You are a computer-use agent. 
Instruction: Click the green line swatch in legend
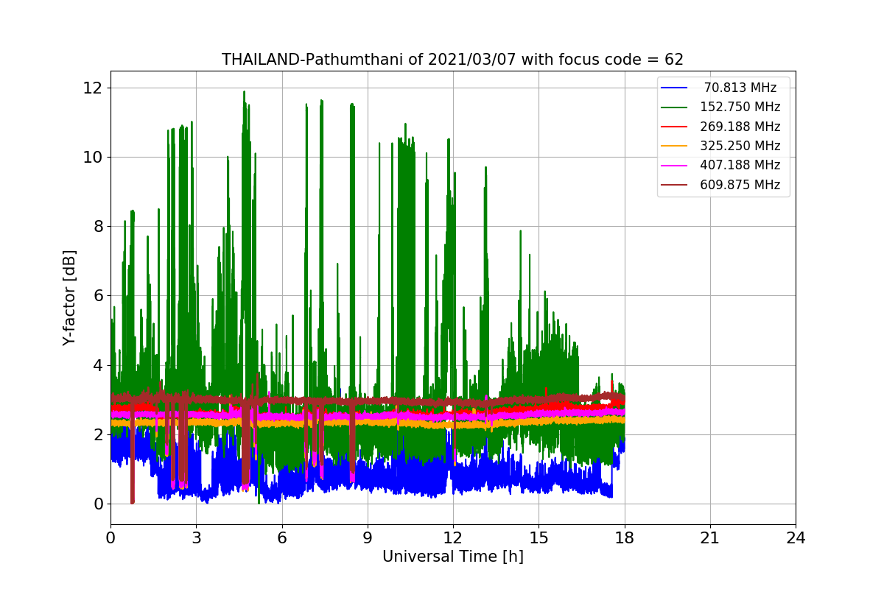(675, 107)
